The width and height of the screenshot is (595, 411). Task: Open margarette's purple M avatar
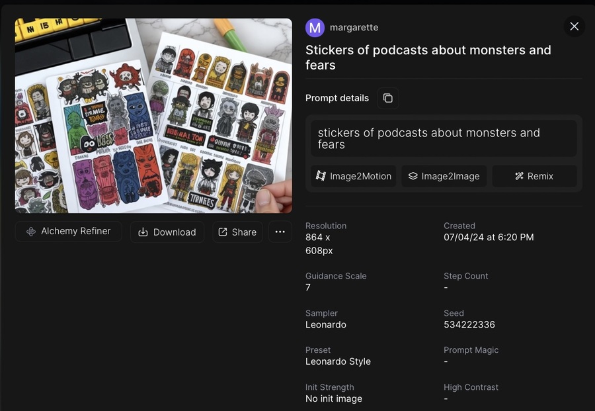point(315,28)
